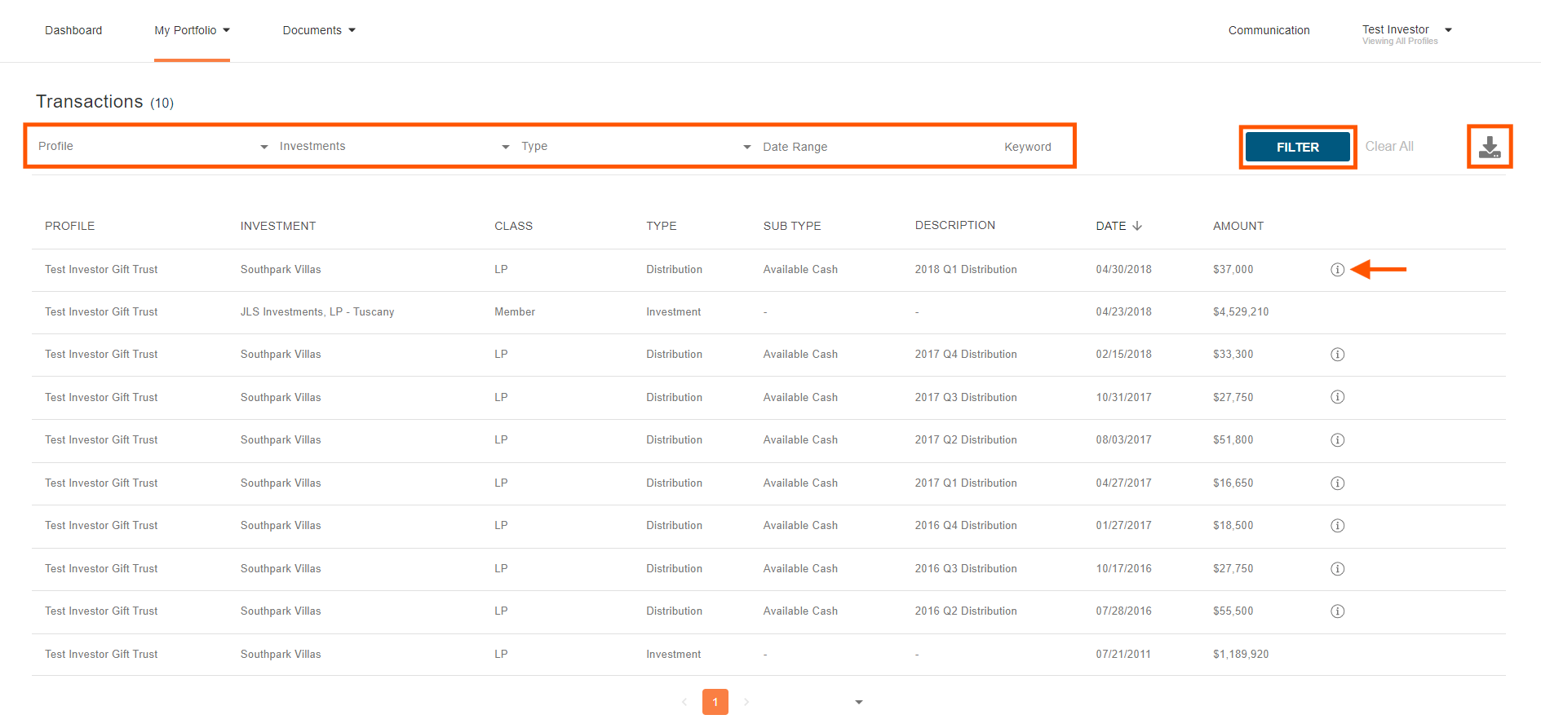Click the date 04/30/2018
Screen dimensions: 1541x728
coord(1123,270)
